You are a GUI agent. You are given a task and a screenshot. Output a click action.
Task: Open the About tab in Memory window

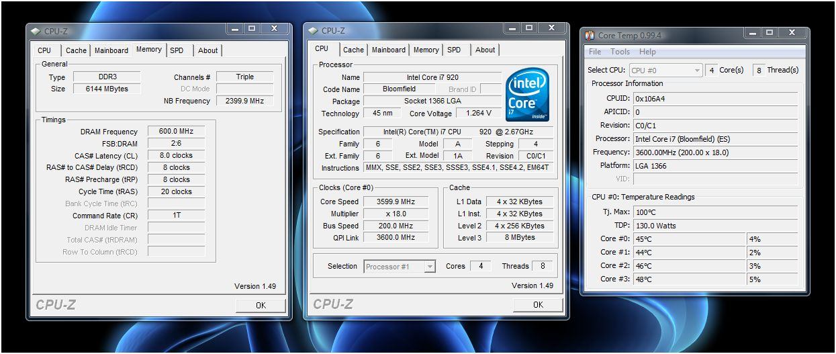(x=208, y=50)
